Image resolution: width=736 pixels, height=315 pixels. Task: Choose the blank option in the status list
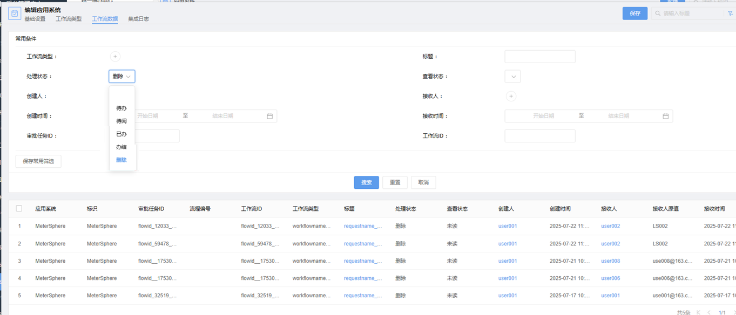(122, 95)
